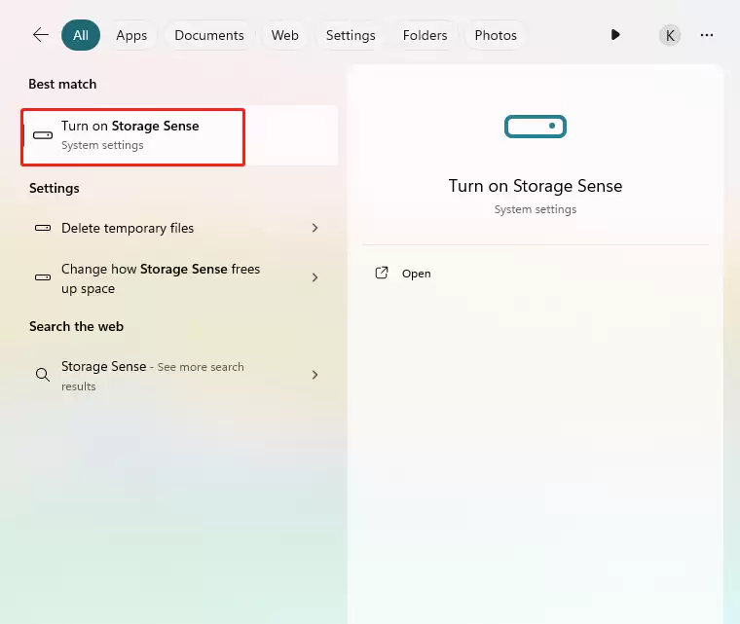The width and height of the screenshot is (740, 624).
Task: Open the Delete temporary files setting
Action: pos(179,228)
